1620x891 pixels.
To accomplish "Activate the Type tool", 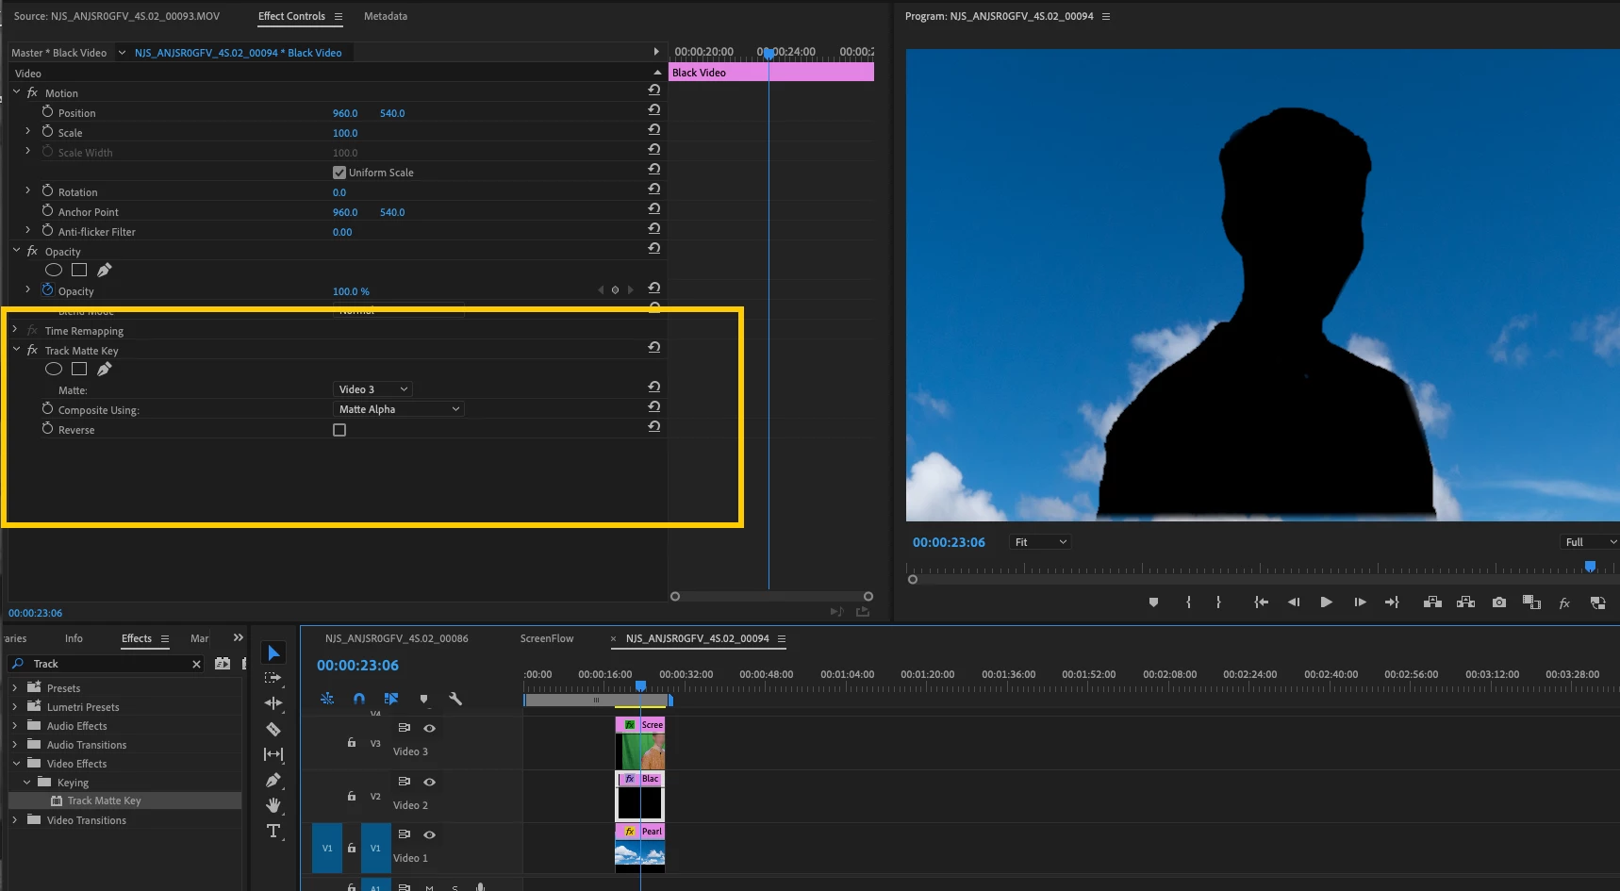I will pos(273,831).
